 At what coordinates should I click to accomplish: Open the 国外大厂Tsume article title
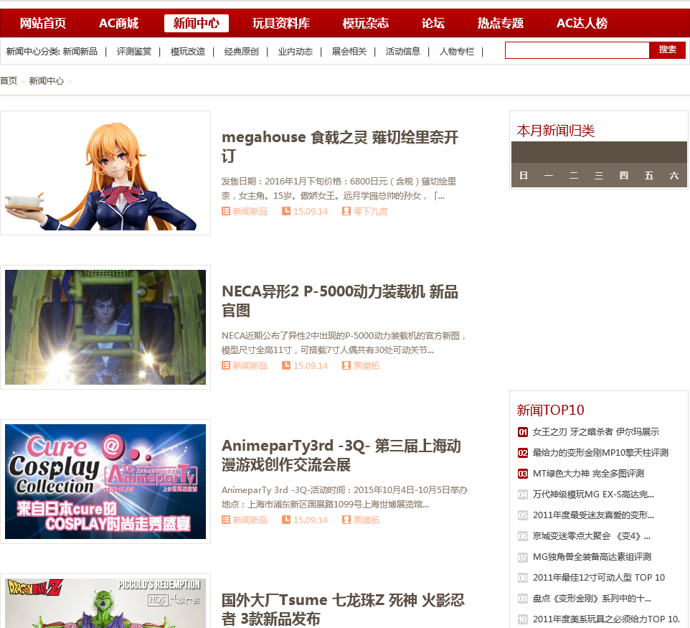tap(343, 609)
